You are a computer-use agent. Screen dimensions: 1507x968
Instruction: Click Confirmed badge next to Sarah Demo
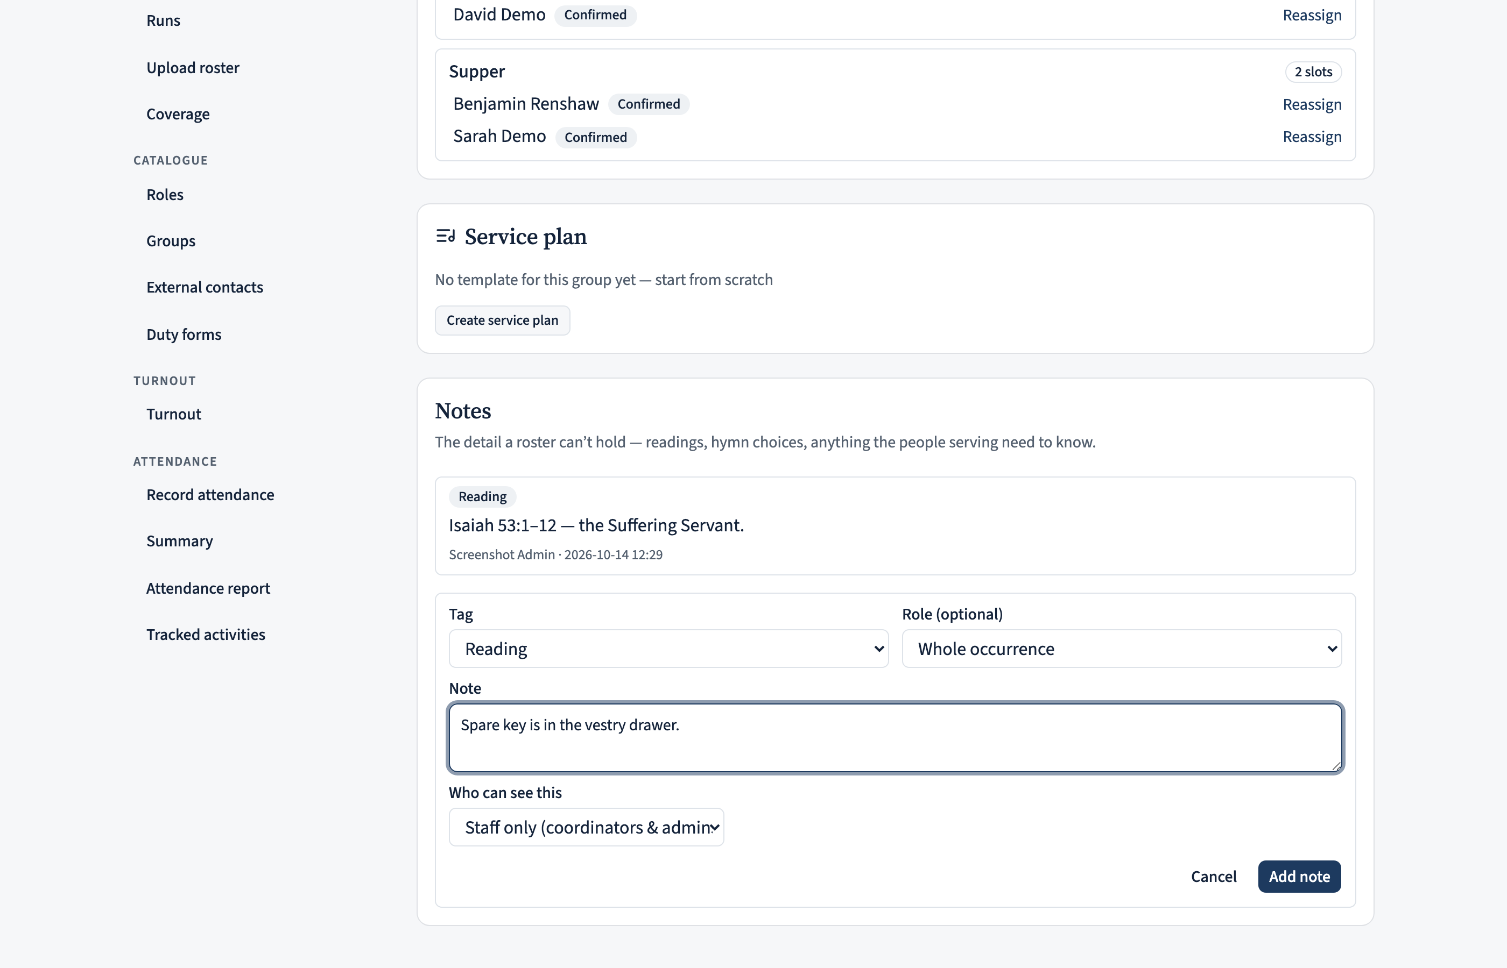click(x=596, y=137)
